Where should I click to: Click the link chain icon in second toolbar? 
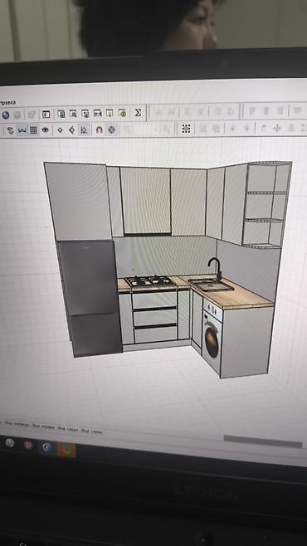[10, 131]
